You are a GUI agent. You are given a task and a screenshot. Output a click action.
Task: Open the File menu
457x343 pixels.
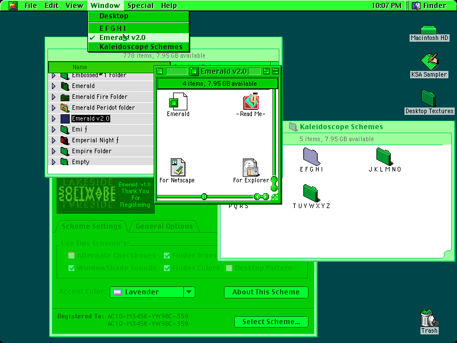pyautogui.click(x=31, y=6)
